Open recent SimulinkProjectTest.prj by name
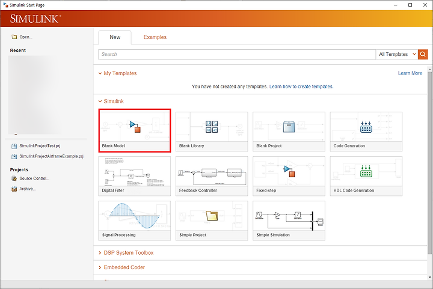Viewport: 433px width, 289px height. pos(40,146)
